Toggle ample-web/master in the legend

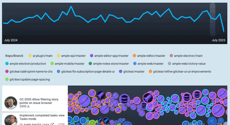[x=148, y=64]
